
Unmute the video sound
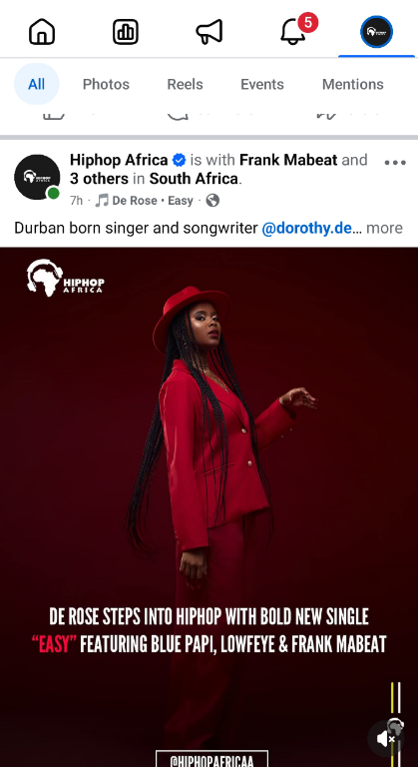pos(386,738)
